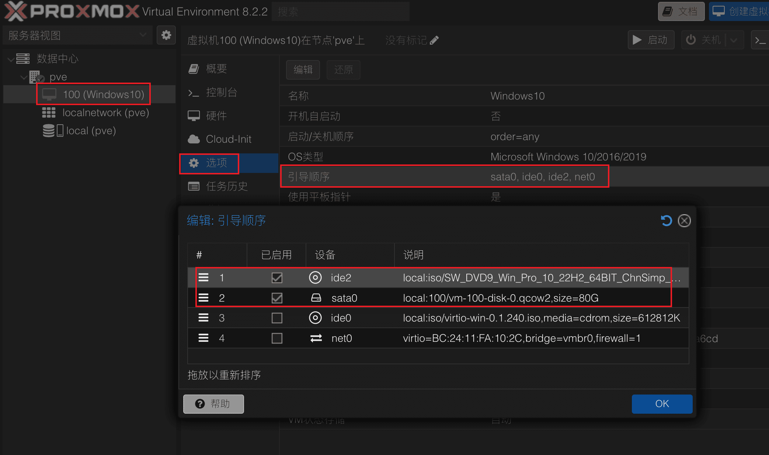Open server view gear settings
Screen dimensions: 769x455
[x=166, y=35]
